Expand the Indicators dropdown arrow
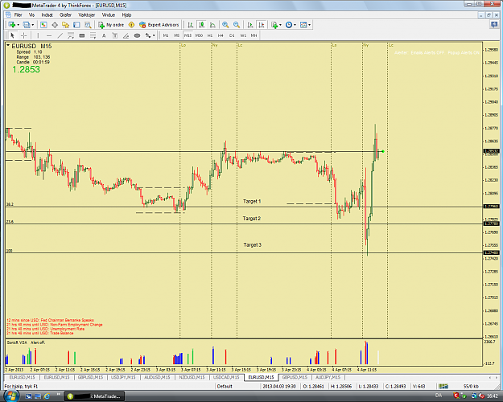Screen dimensions: 503x402 point(280,25)
